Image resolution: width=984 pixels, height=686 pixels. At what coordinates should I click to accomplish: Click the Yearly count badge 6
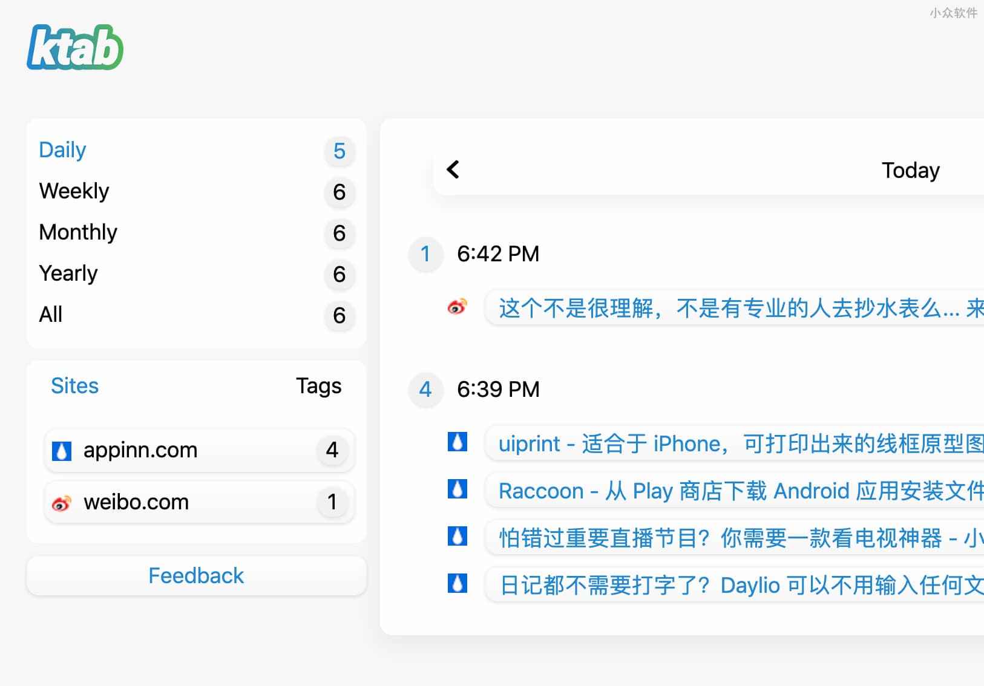coord(339,274)
